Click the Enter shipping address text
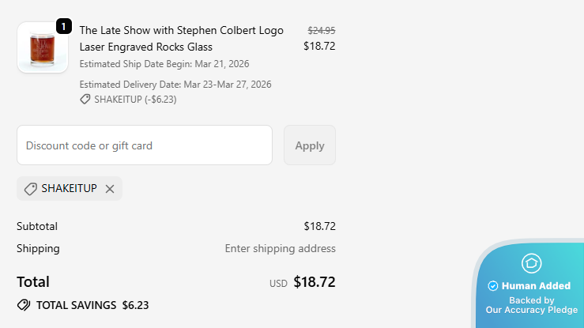584x328 pixels. [280, 248]
